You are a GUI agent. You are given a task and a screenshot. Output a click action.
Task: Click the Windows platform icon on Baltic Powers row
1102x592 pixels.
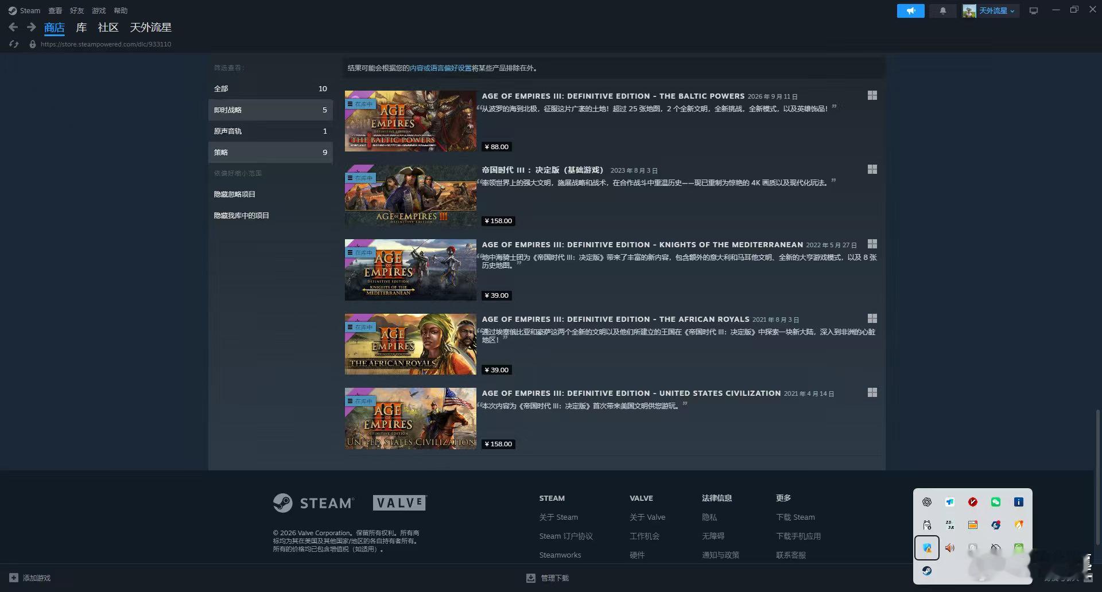coord(872,95)
